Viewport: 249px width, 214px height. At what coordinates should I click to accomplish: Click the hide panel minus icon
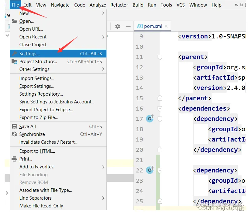coord(128,26)
